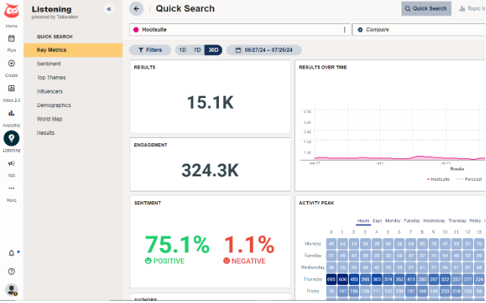Open the Plan calendar icon
Screen dimensions: 486x303
tap(11, 38)
